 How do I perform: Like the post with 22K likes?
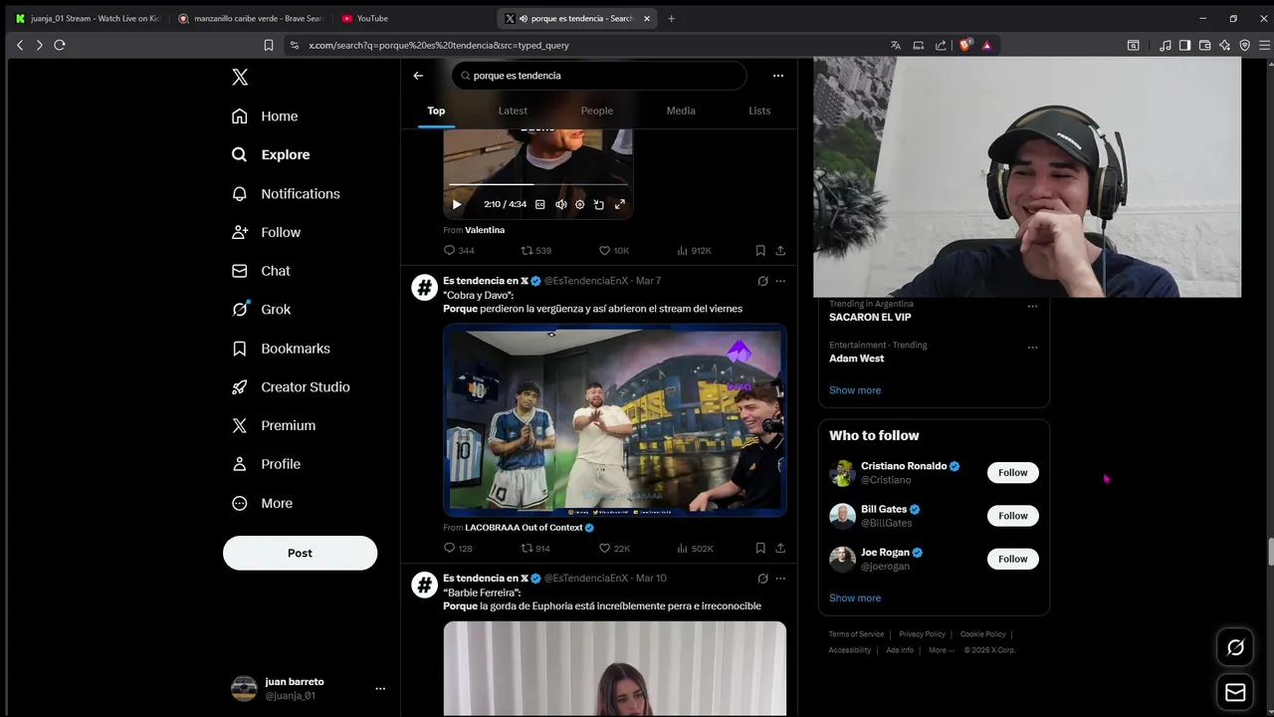pos(614,549)
